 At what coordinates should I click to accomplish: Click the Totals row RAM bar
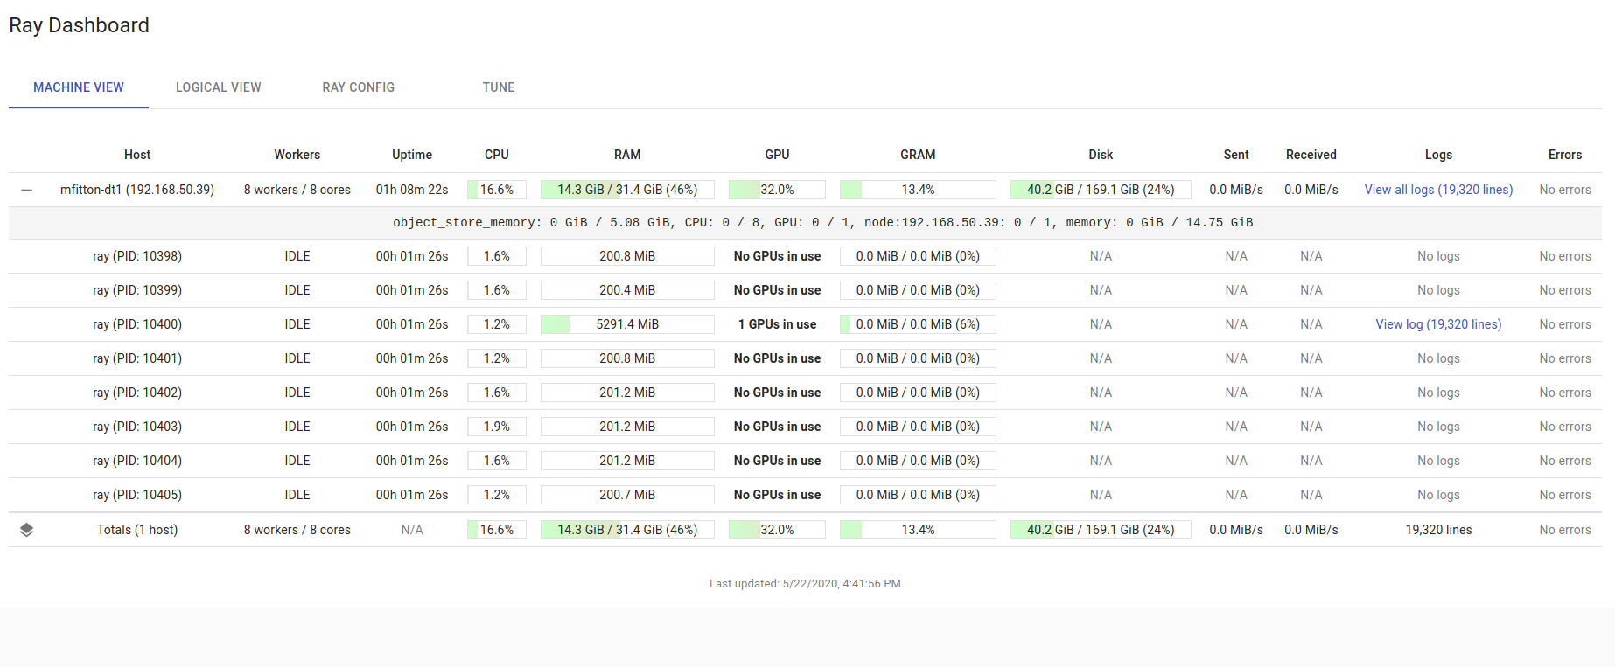click(627, 530)
